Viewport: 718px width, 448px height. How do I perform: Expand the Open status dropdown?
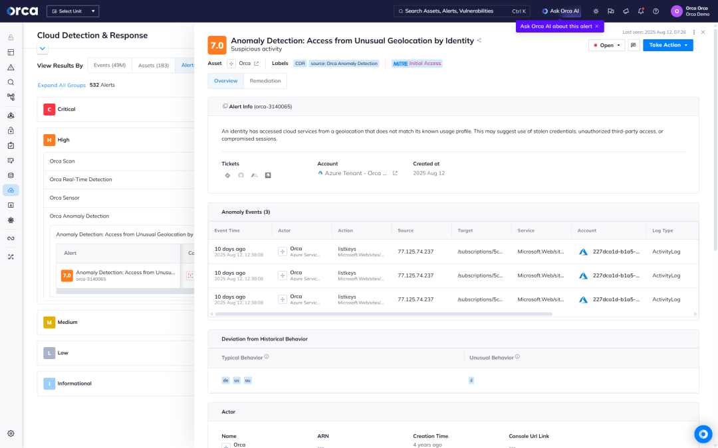606,45
